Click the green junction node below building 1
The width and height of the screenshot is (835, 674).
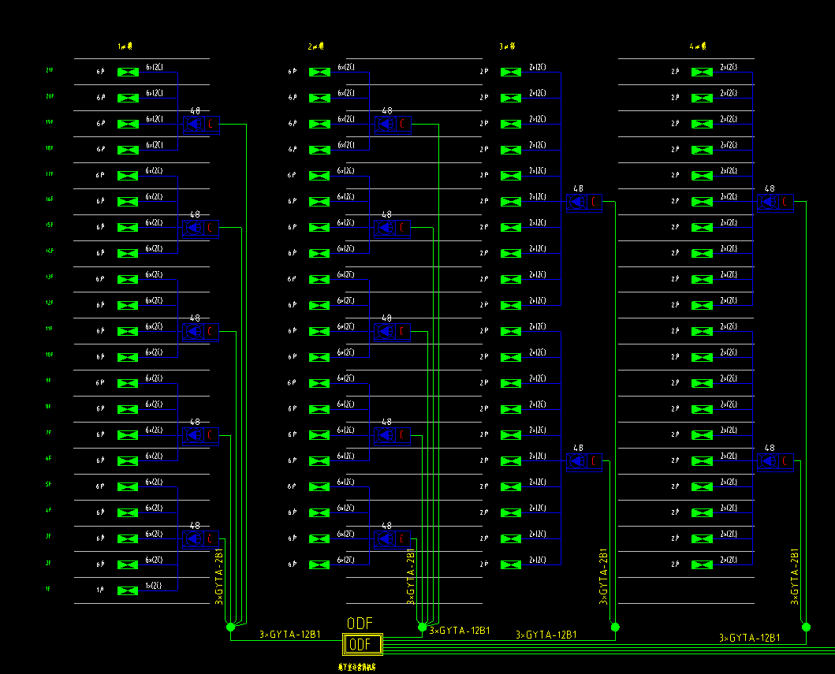[x=230, y=627]
